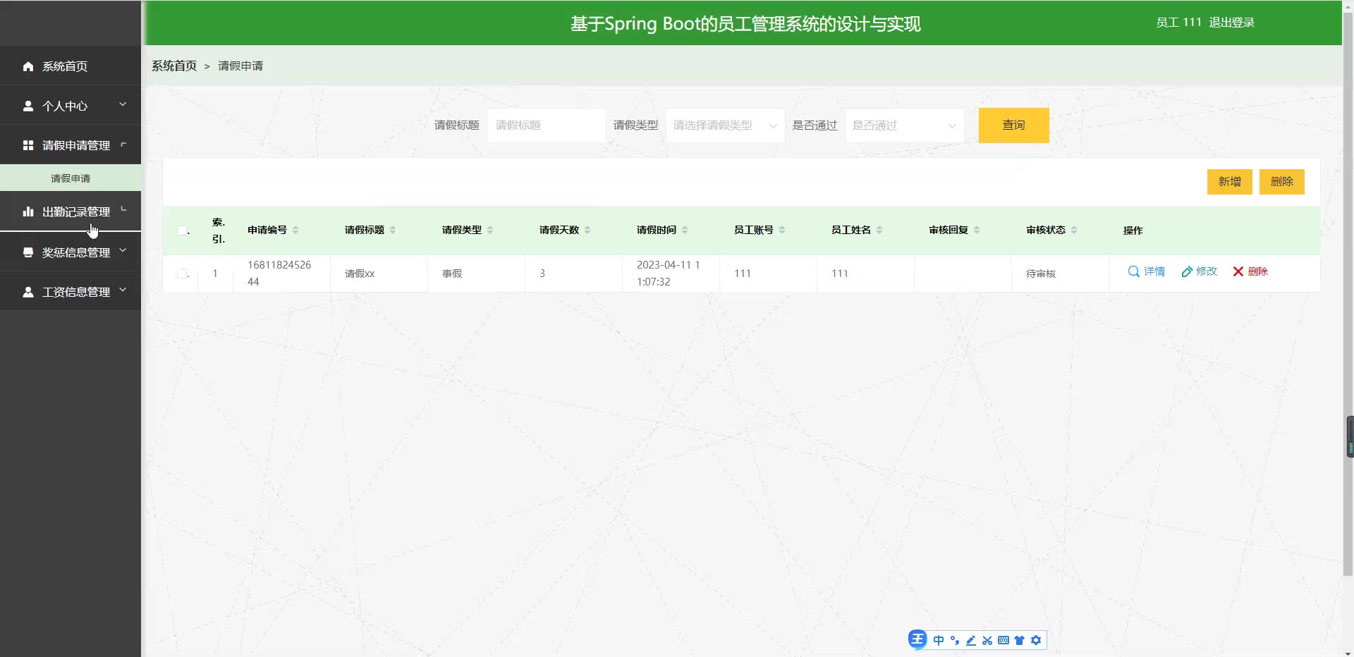Open the IME settings gear icon
Screen dimensions: 1354x657
[x=1036, y=640]
